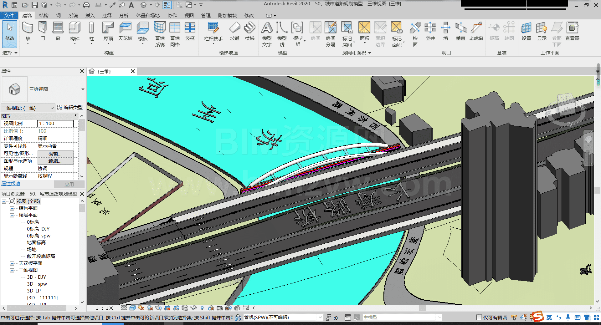Toggle sun path in view control bar
601x325 pixels.
point(141,308)
